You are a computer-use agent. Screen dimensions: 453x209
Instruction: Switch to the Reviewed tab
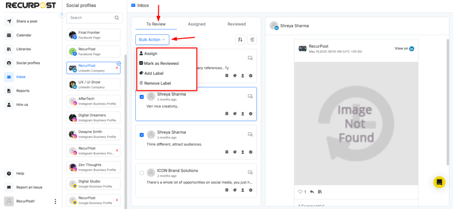pyautogui.click(x=236, y=24)
